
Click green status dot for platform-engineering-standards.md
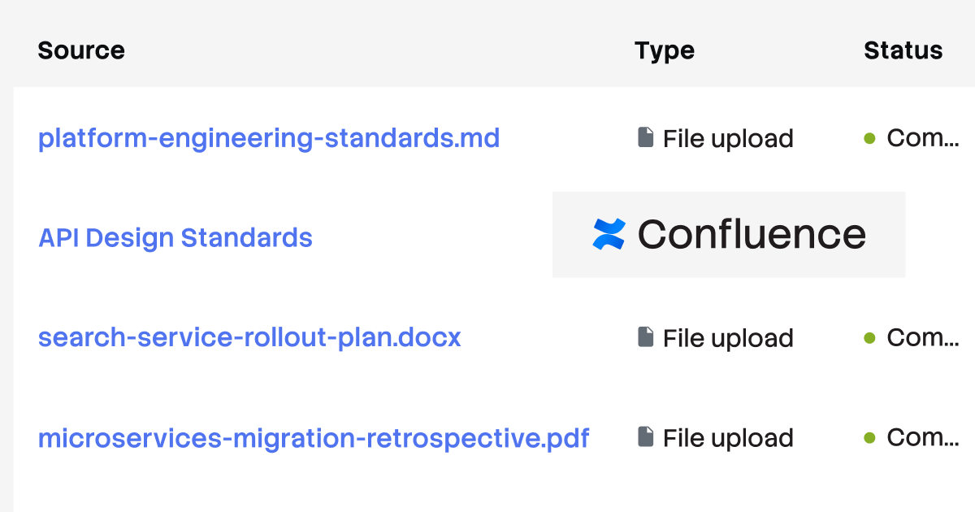[x=869, y=138]
